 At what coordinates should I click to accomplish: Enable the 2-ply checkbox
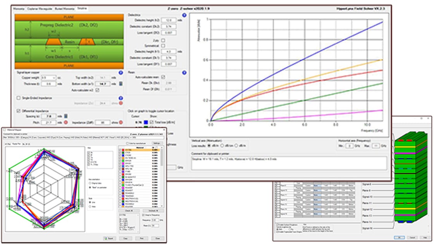pyautogui.click(x=163, y=40)
